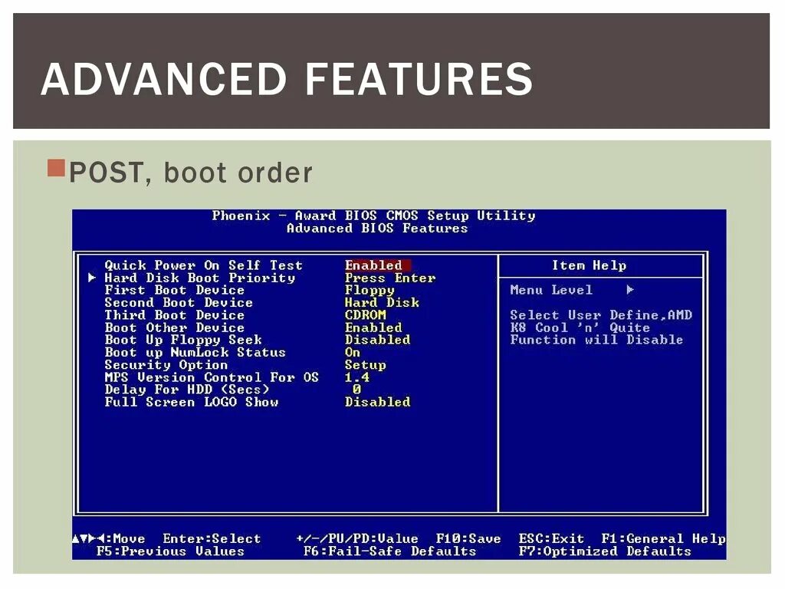Toggle Boot Other Device Enabled value

[373, 327]
